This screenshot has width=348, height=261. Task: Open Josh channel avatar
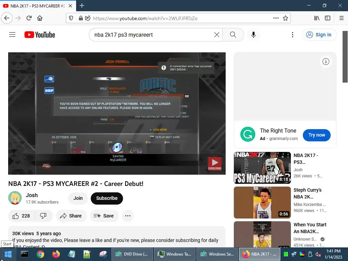tap(15, 198)
